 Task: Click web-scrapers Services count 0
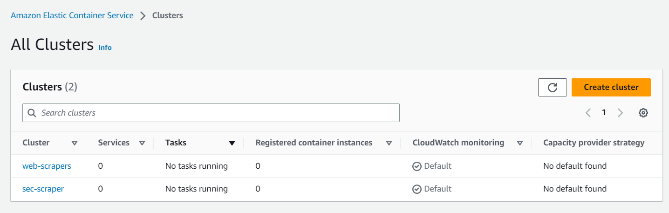(x=101, y=166)
